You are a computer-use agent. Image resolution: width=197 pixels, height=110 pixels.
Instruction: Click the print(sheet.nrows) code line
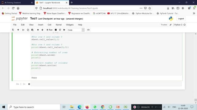click(x=43, y=55)
